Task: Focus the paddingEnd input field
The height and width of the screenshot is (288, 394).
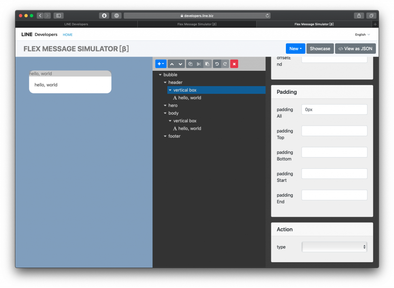Action: pyautogui.click(x=334, y=195)
